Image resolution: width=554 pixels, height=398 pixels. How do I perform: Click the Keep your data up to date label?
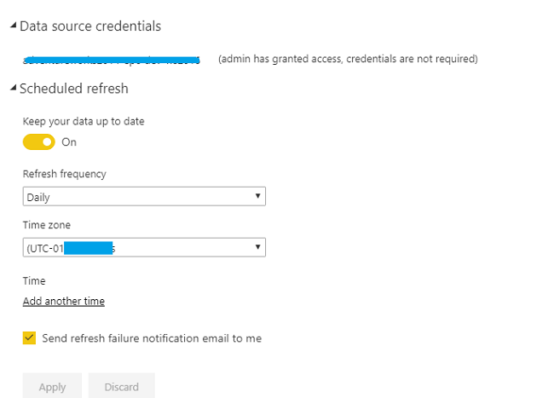84,121
